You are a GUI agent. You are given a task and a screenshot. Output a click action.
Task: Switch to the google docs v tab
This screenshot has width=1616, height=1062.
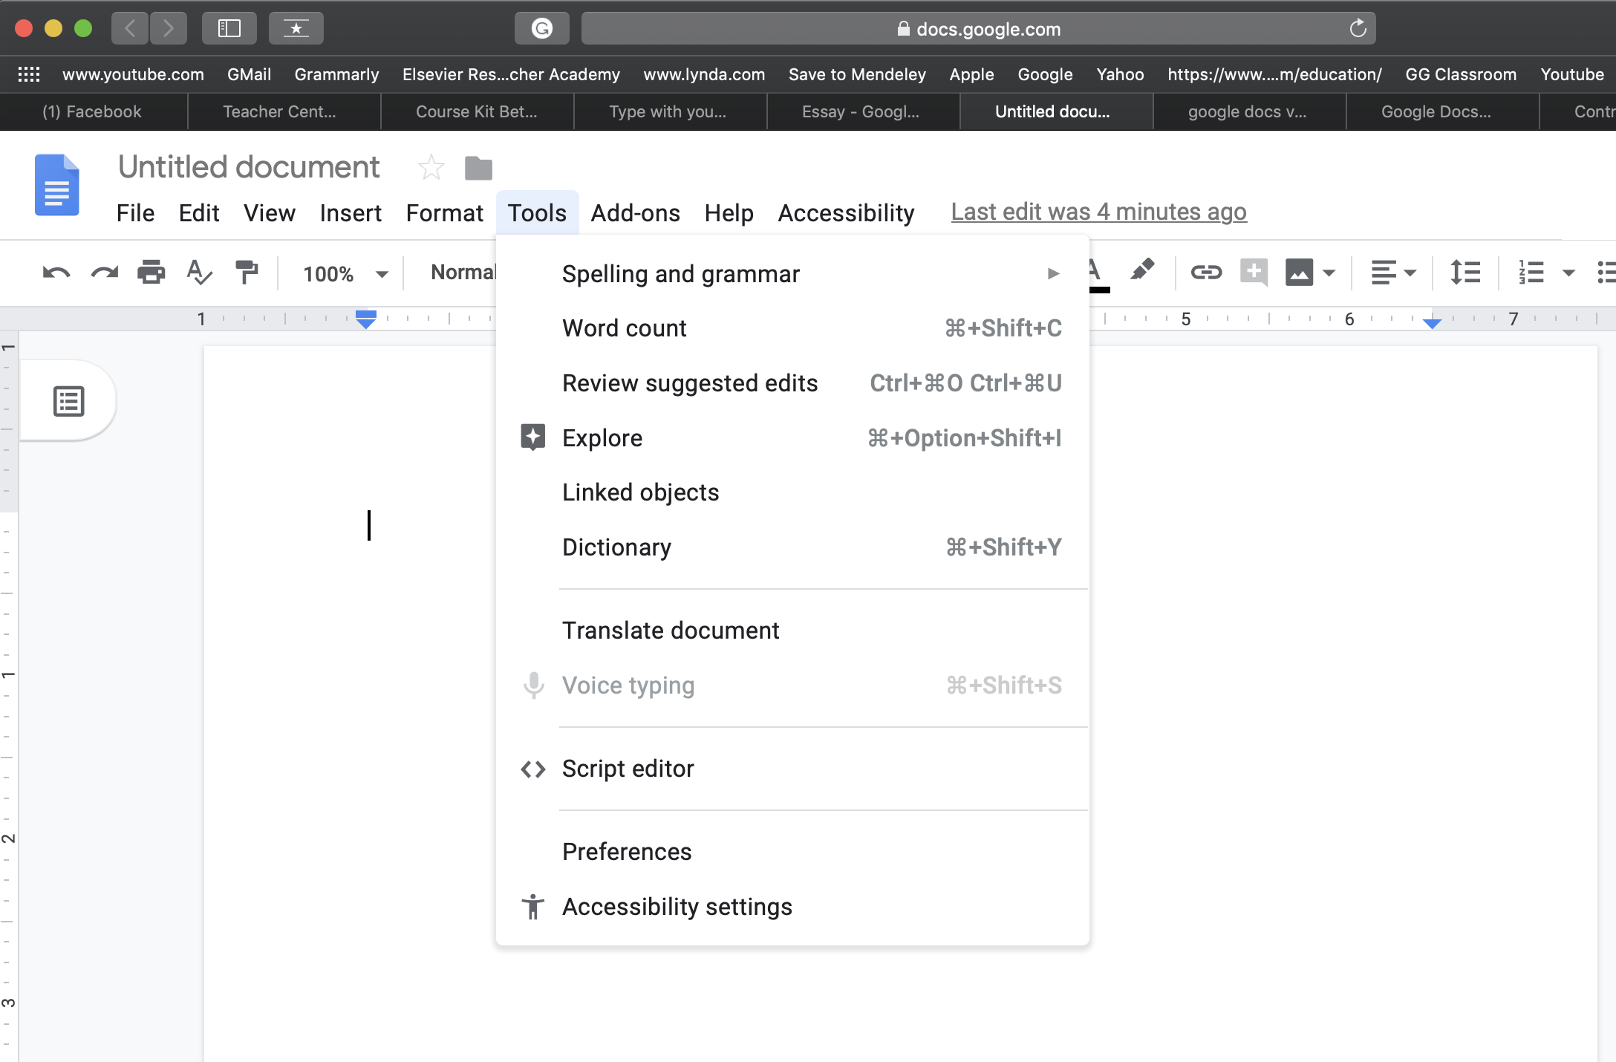coord(1248,111)
